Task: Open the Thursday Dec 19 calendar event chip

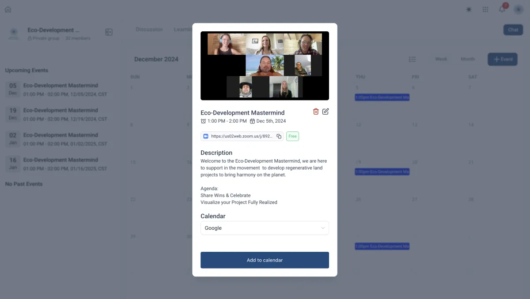Action: point(382,172)
